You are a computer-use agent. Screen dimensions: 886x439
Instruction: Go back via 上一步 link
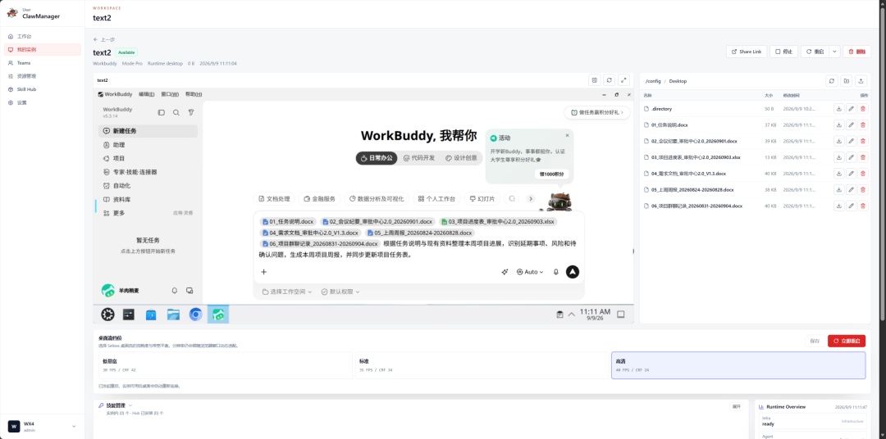point(104,39)
